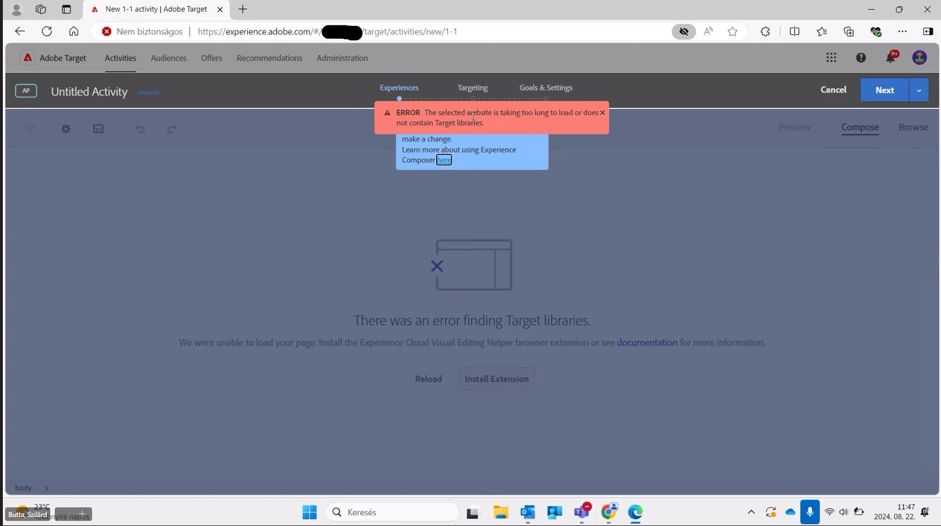Open the Audiences tab
The width and height of the screenshot is (941, 526).
[x=168, y=58]
